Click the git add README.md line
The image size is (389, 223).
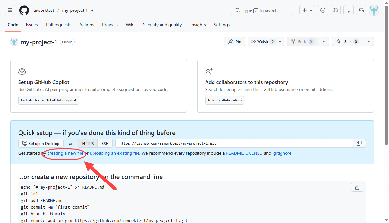(x=41, y=200)
